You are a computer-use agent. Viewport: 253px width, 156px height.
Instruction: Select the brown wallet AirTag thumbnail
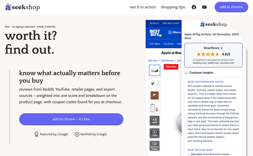click(155, 96)
